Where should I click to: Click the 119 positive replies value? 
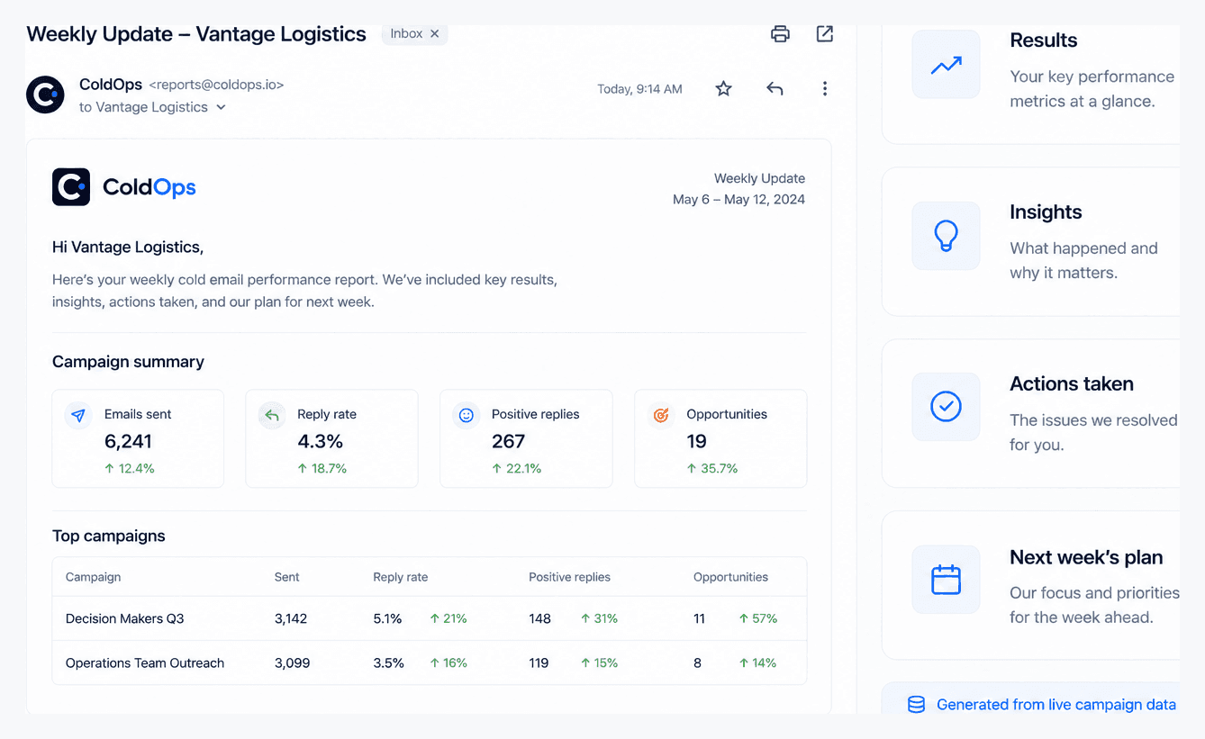tap(539, 662)
